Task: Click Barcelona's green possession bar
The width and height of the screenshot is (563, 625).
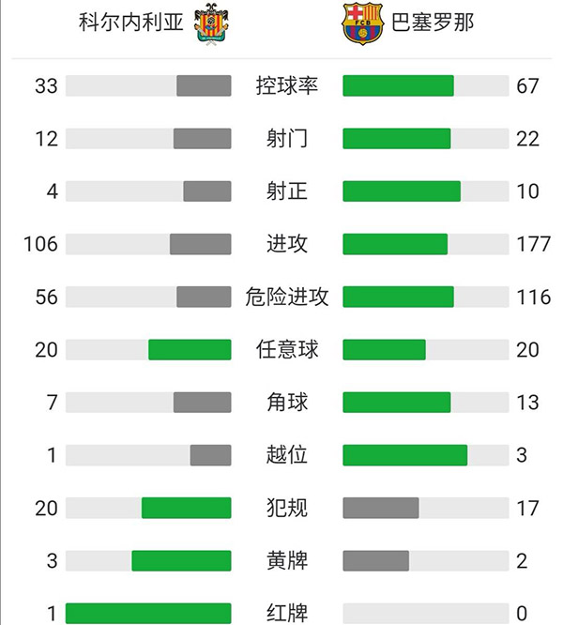Action: [398, 86]
